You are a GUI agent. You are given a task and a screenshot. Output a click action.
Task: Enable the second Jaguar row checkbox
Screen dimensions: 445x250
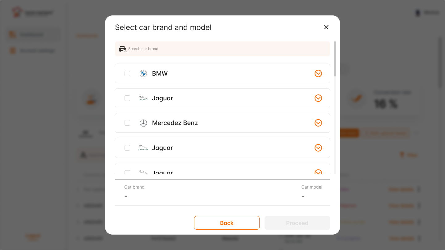(x=127, y=148)
